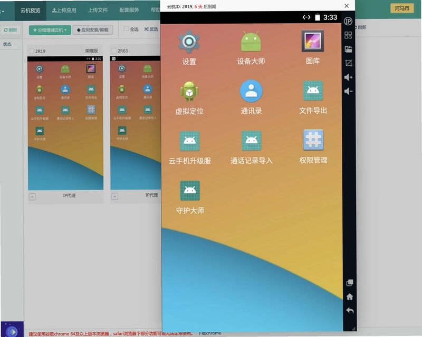The width and height of the screenshot is (422, 337).
Task: Click the back arrow icon in the phone sidebar
Action: [x=350, y=311]
